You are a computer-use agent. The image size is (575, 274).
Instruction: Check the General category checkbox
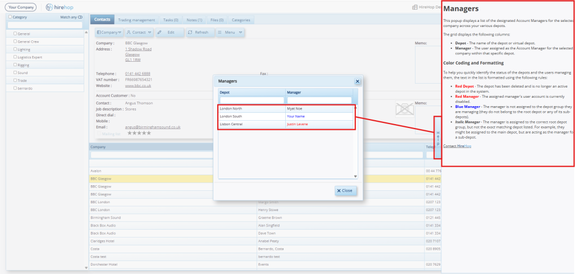[15, 33]
